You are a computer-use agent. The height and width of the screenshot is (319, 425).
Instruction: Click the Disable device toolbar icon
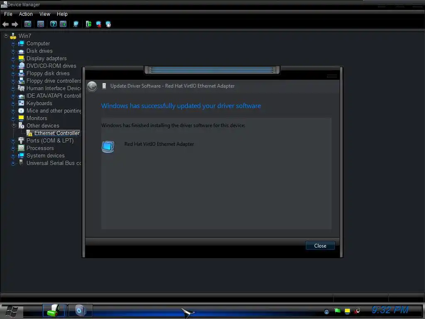click(x=108, y=24)
